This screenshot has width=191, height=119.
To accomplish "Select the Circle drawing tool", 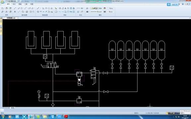I will (x=22, y=8).
